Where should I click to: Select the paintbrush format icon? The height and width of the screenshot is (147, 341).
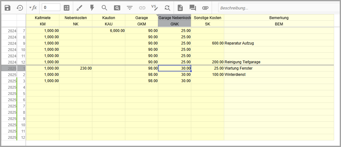79,8
